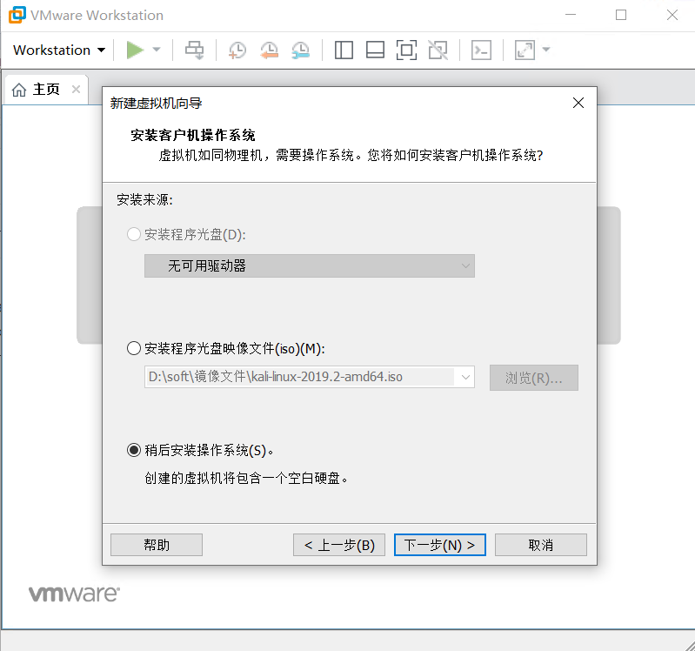Close the 新建虚拟机向导 dialog
Viewport: 695px width, 651px height.
[x=578, y=103]
